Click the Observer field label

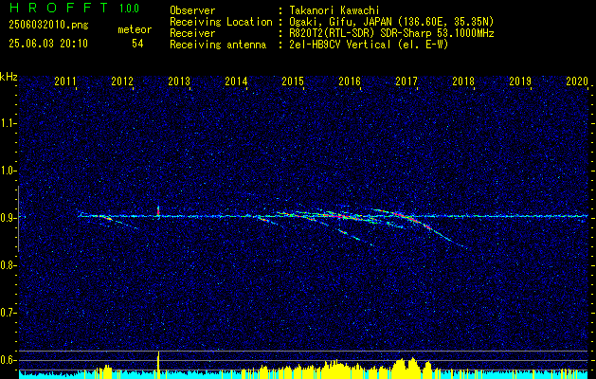tap(192, 10)
